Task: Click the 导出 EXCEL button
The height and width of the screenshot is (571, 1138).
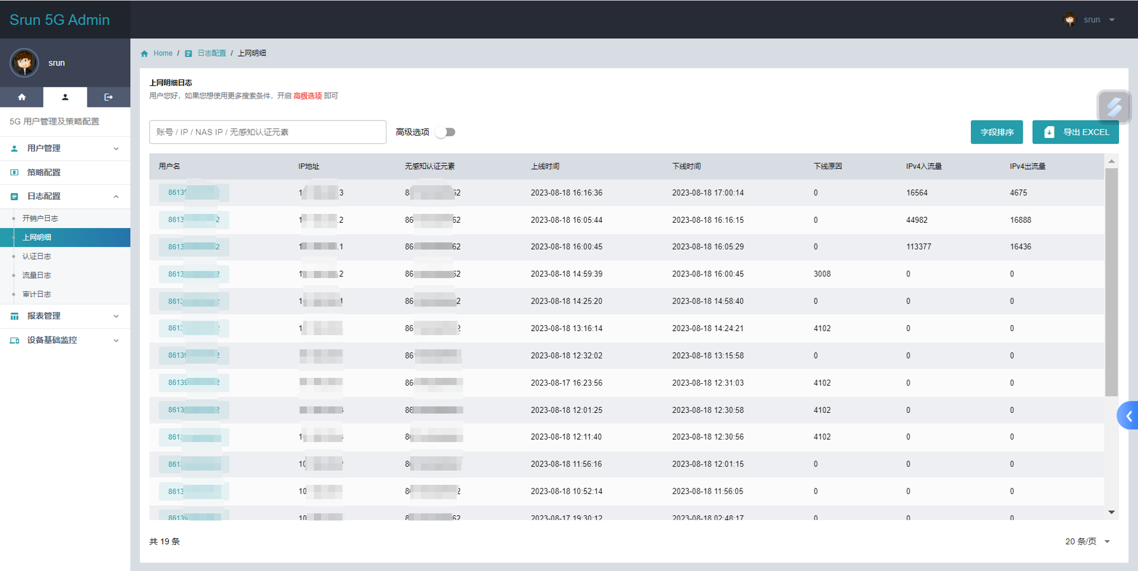Action: click(1075, 132)
